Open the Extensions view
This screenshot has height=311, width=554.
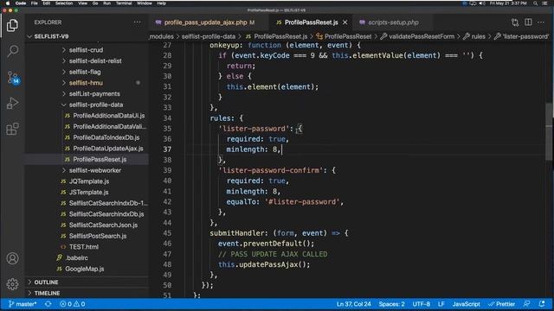pyautogui.click(x=12, y=129)
